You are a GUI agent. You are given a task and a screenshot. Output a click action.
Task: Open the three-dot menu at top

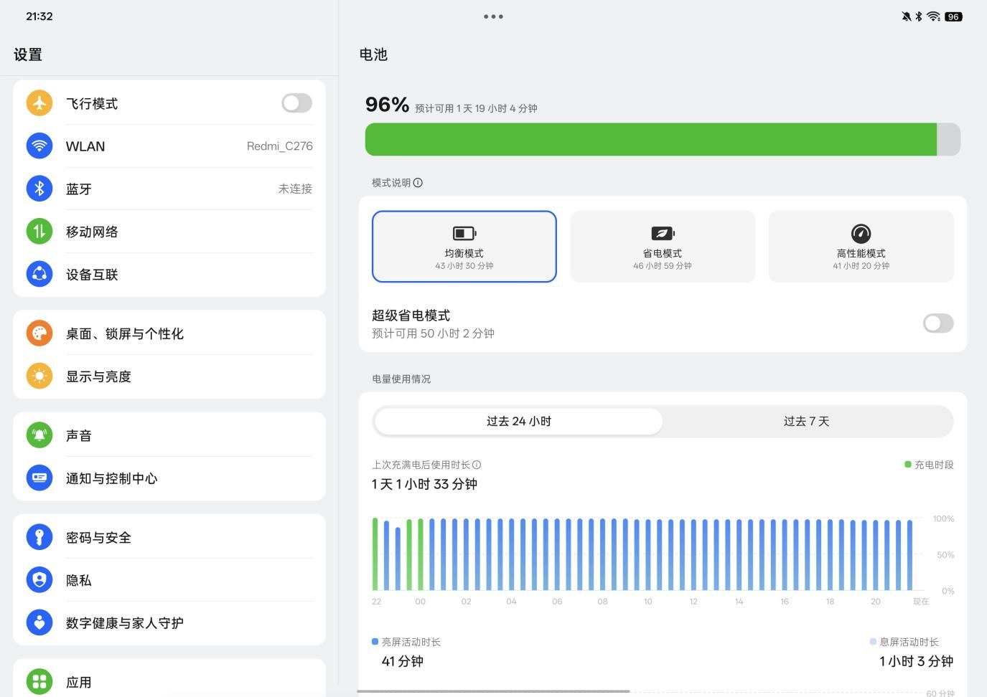[x=493, y=16]
